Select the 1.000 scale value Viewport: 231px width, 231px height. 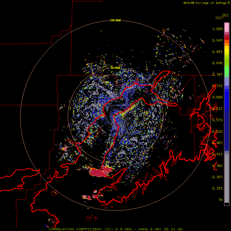(x=217, y=29)
